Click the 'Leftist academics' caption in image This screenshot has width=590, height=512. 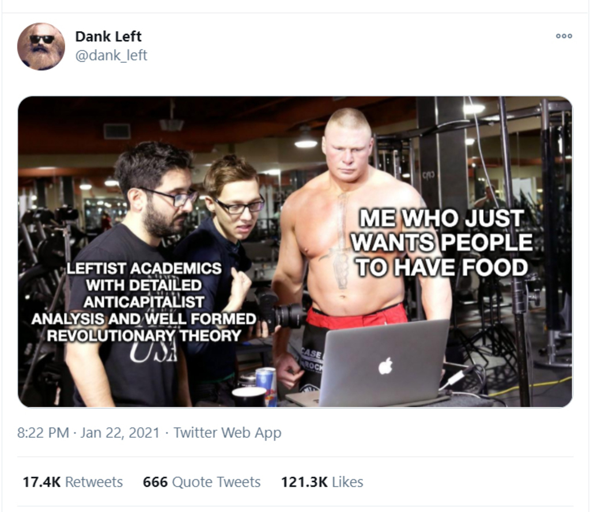point(143,302)
